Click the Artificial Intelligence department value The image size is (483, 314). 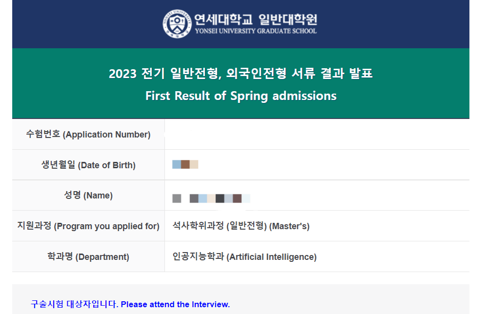tap(244, 257)
